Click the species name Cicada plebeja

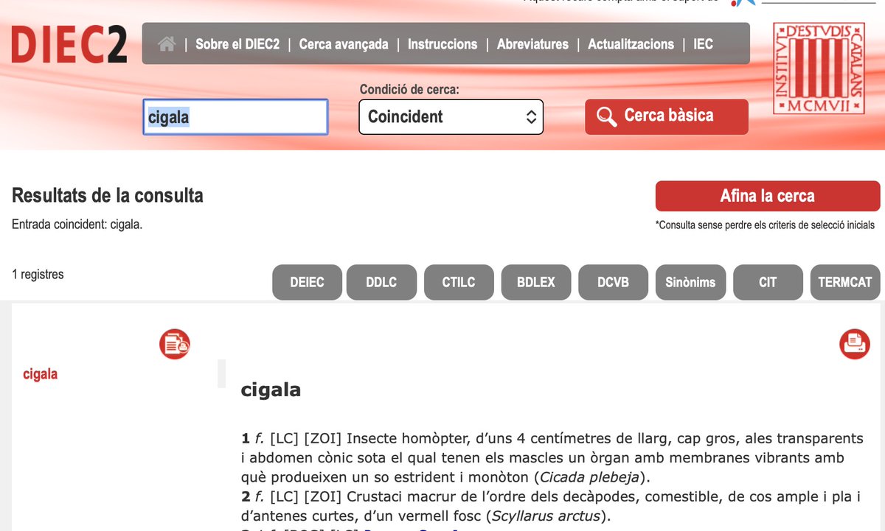[x=589, y=477]
